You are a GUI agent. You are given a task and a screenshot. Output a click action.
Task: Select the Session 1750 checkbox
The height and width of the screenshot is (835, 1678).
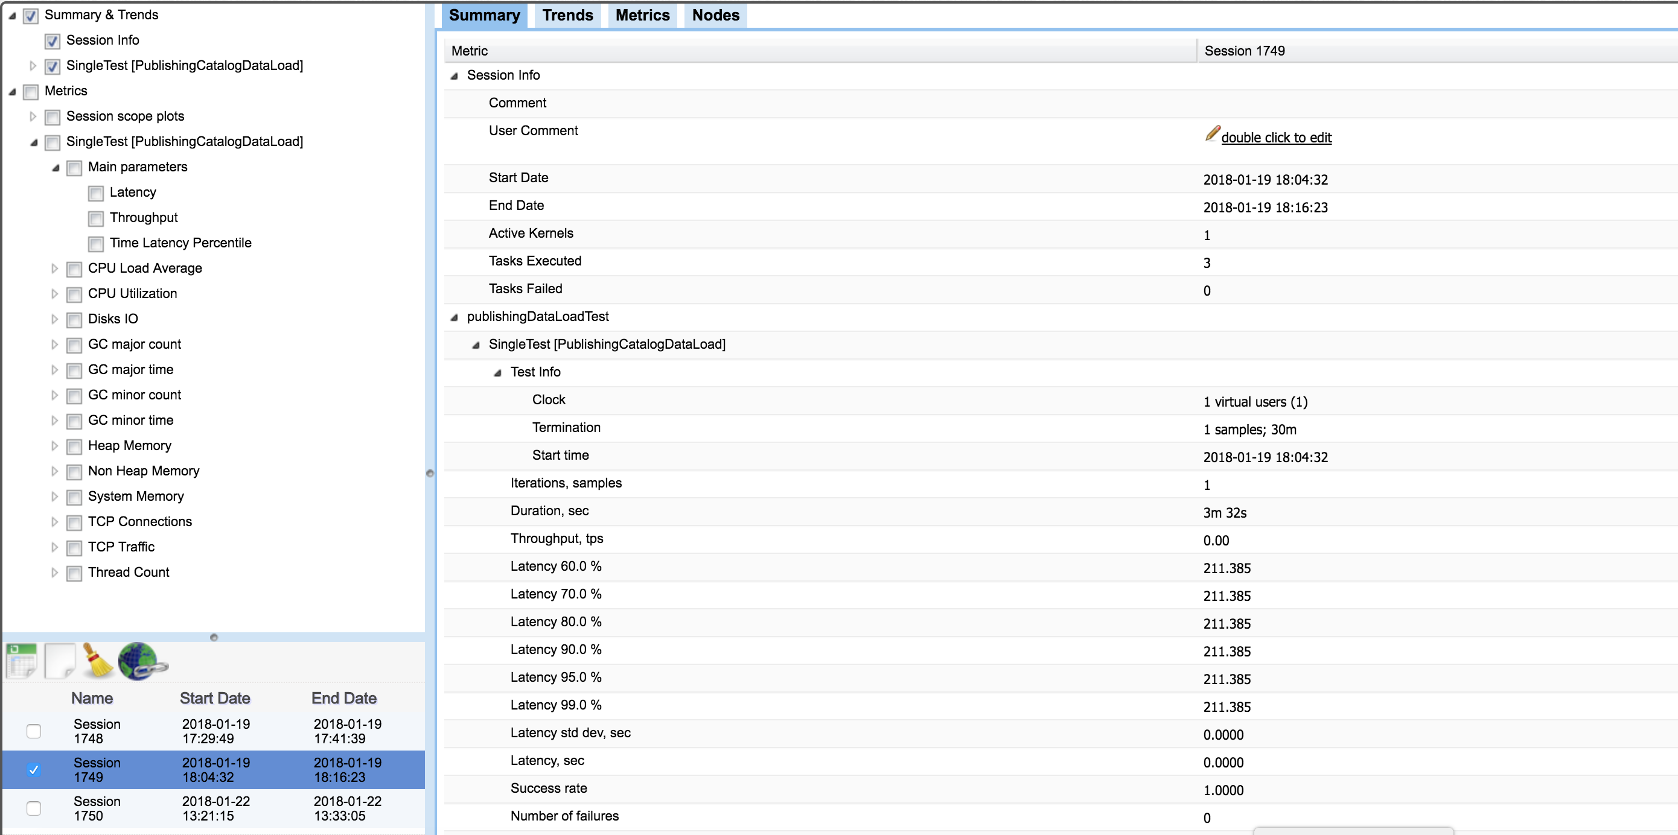click(34, 808)
